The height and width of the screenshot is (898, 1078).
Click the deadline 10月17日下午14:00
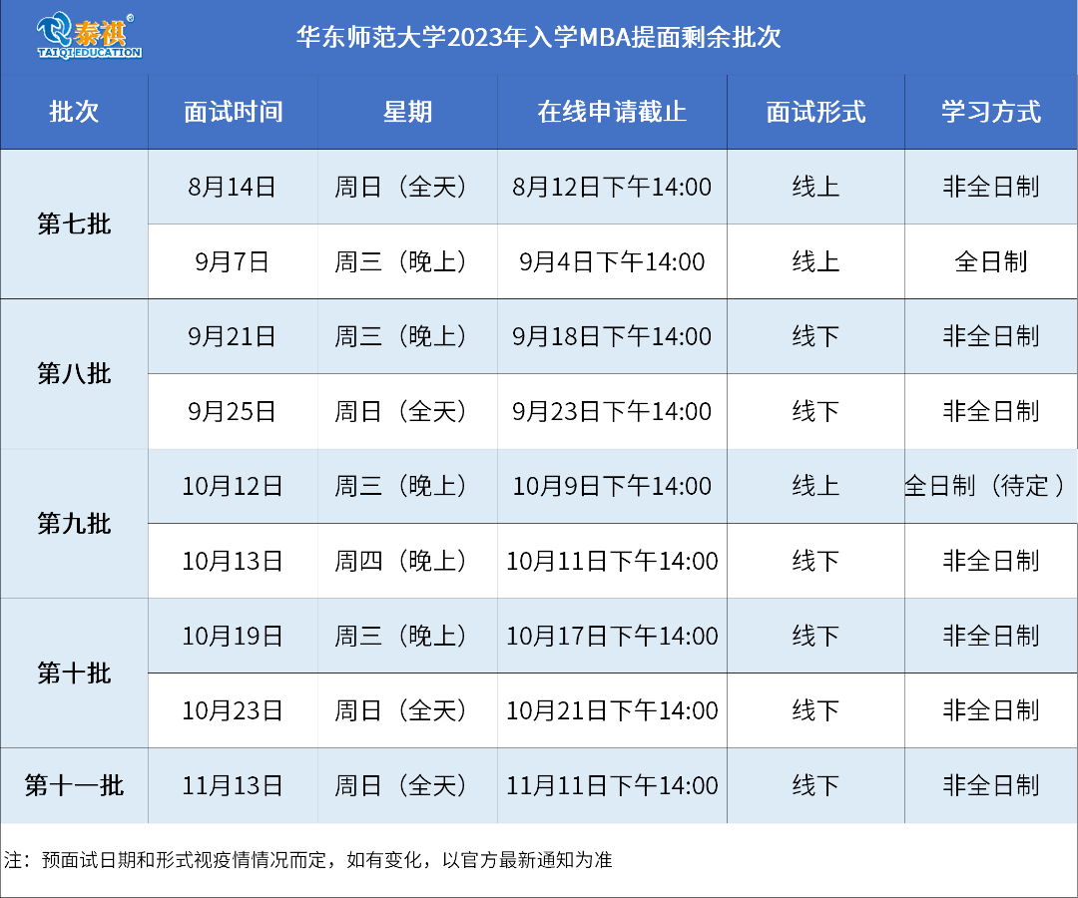612,637
